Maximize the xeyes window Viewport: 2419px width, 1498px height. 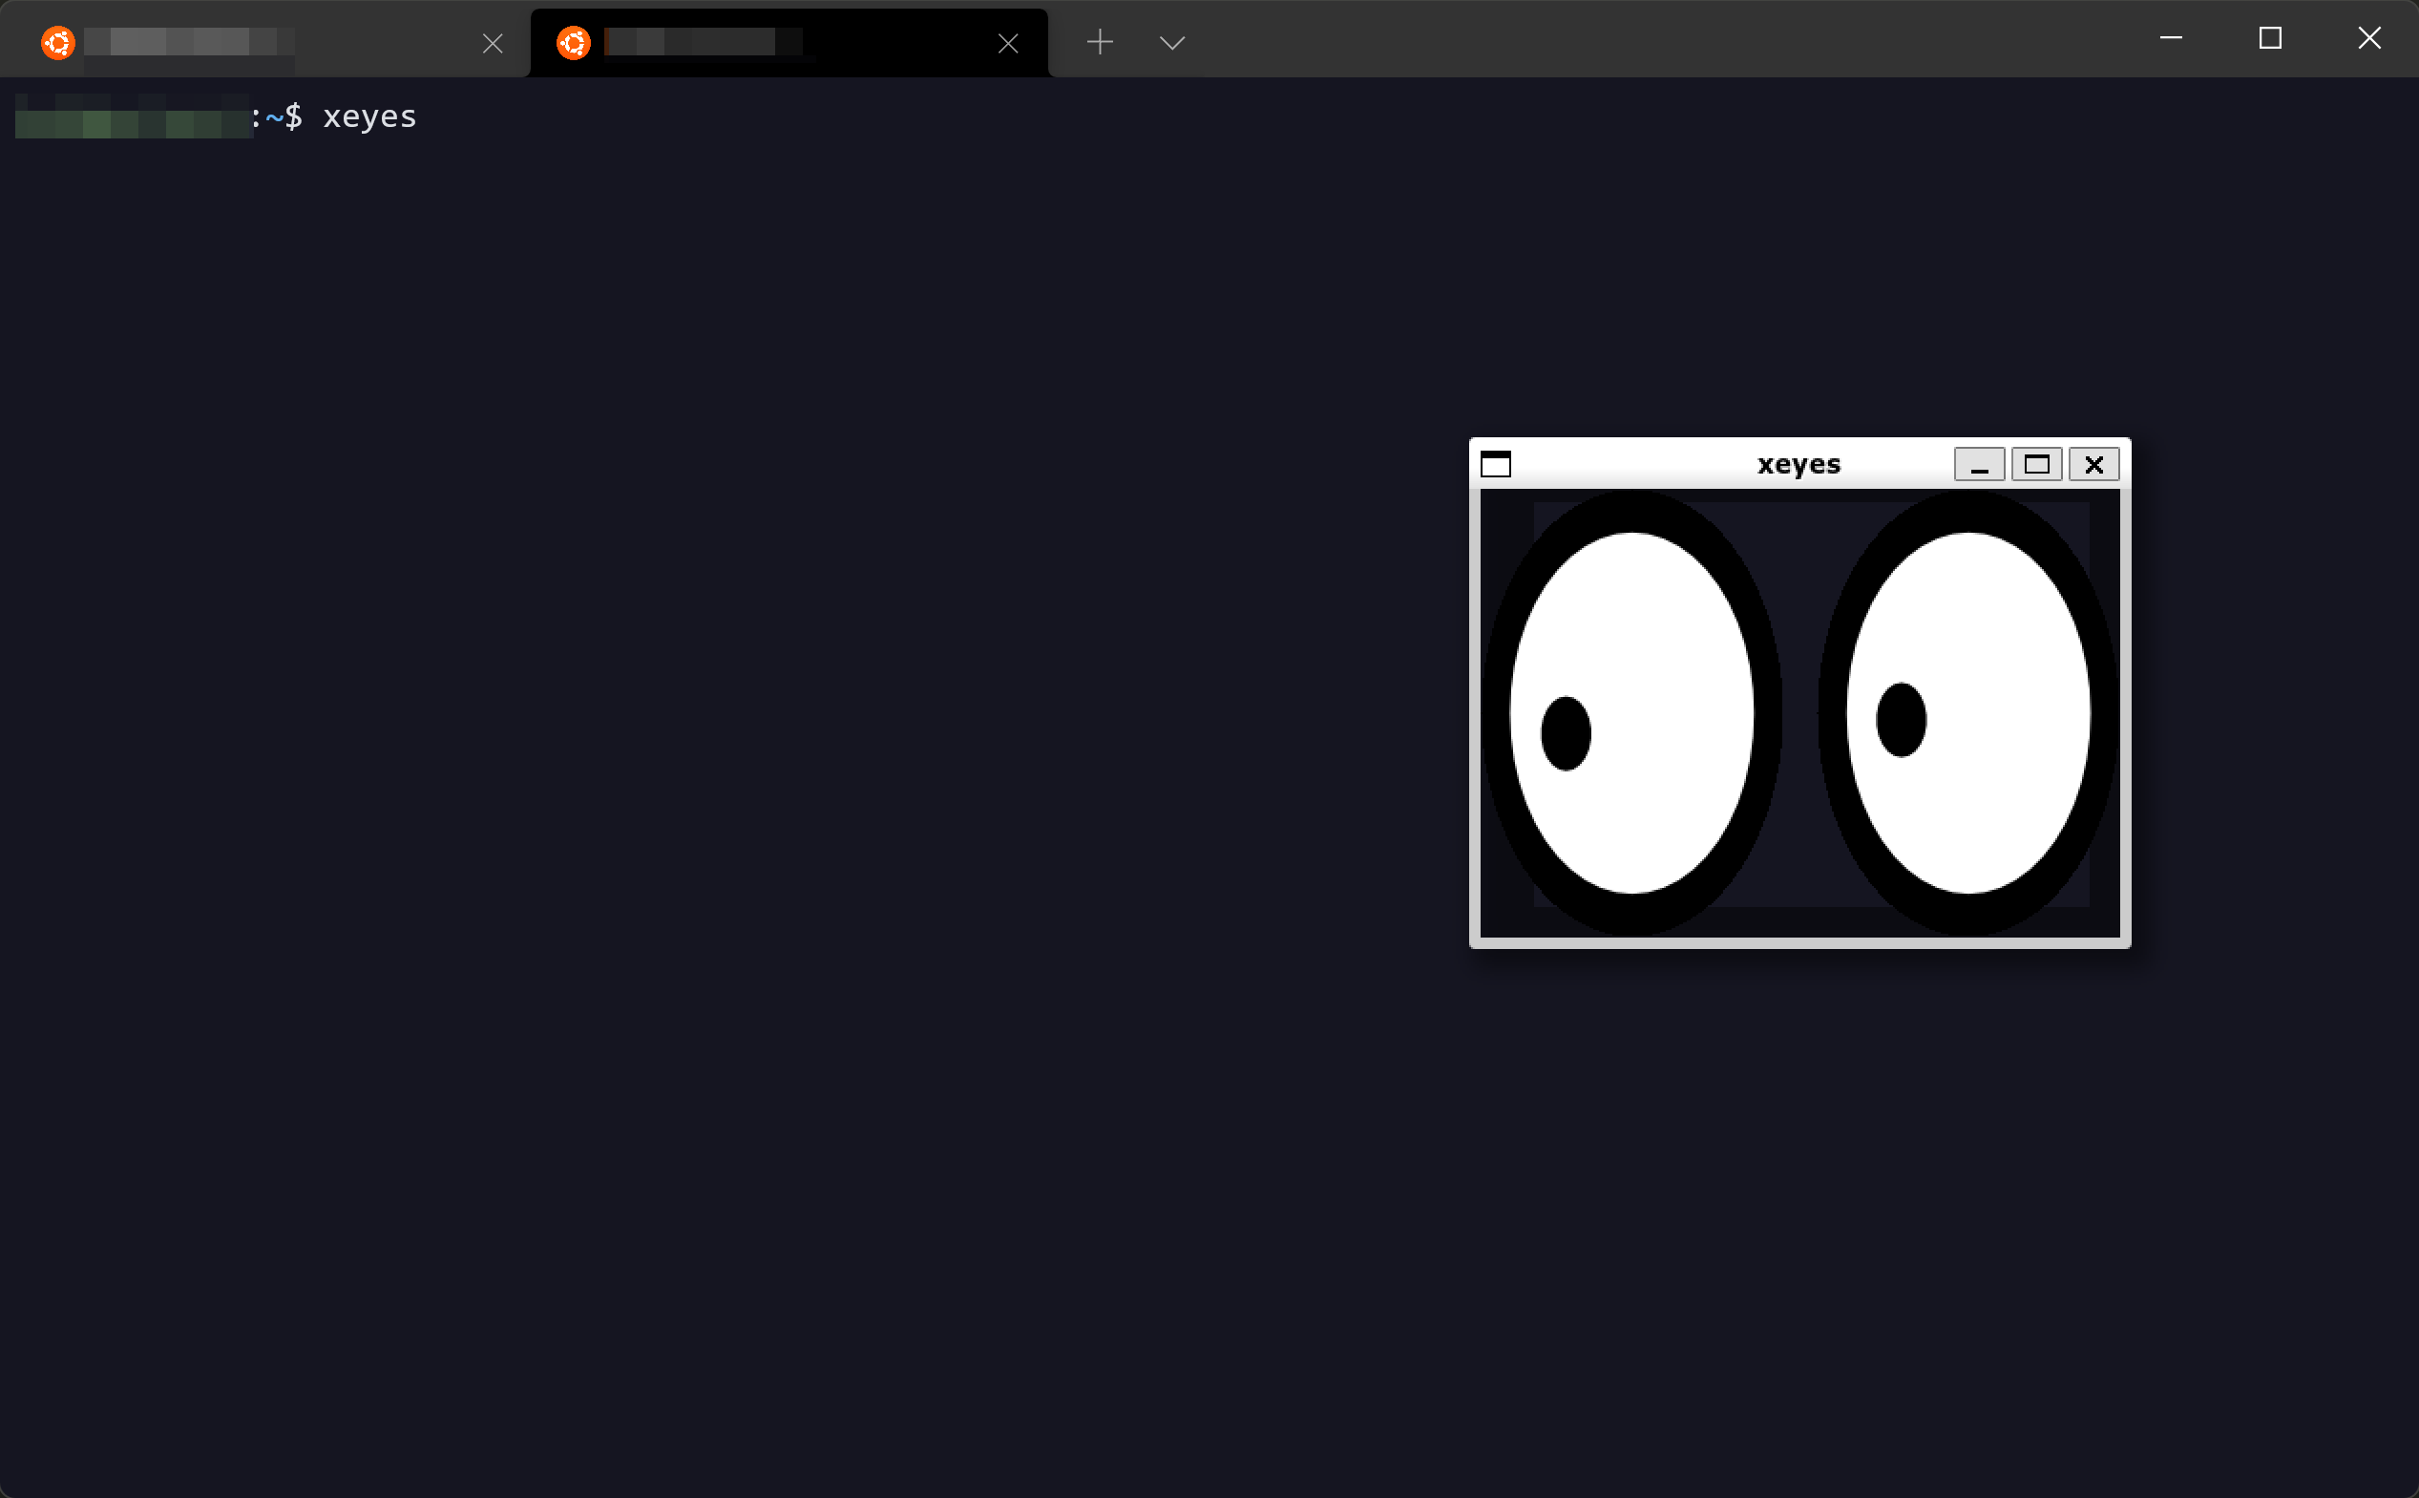pos(2035,464)
